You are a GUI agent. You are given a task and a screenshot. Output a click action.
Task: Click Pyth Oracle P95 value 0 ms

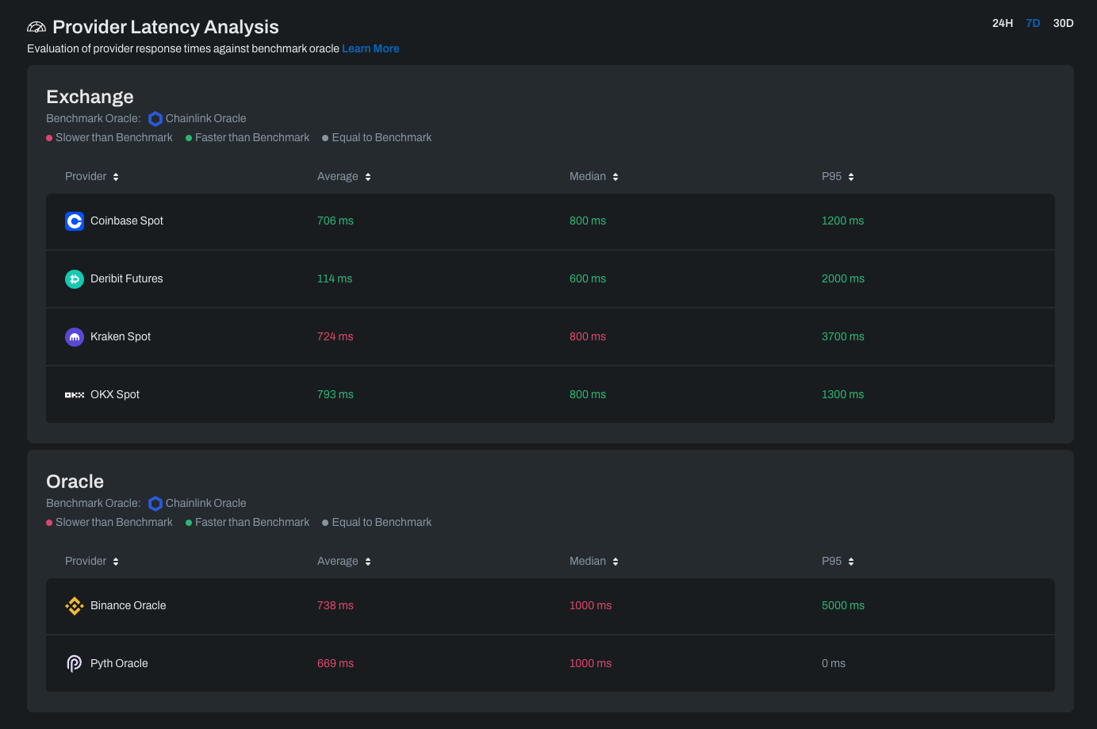click(834, 663)
